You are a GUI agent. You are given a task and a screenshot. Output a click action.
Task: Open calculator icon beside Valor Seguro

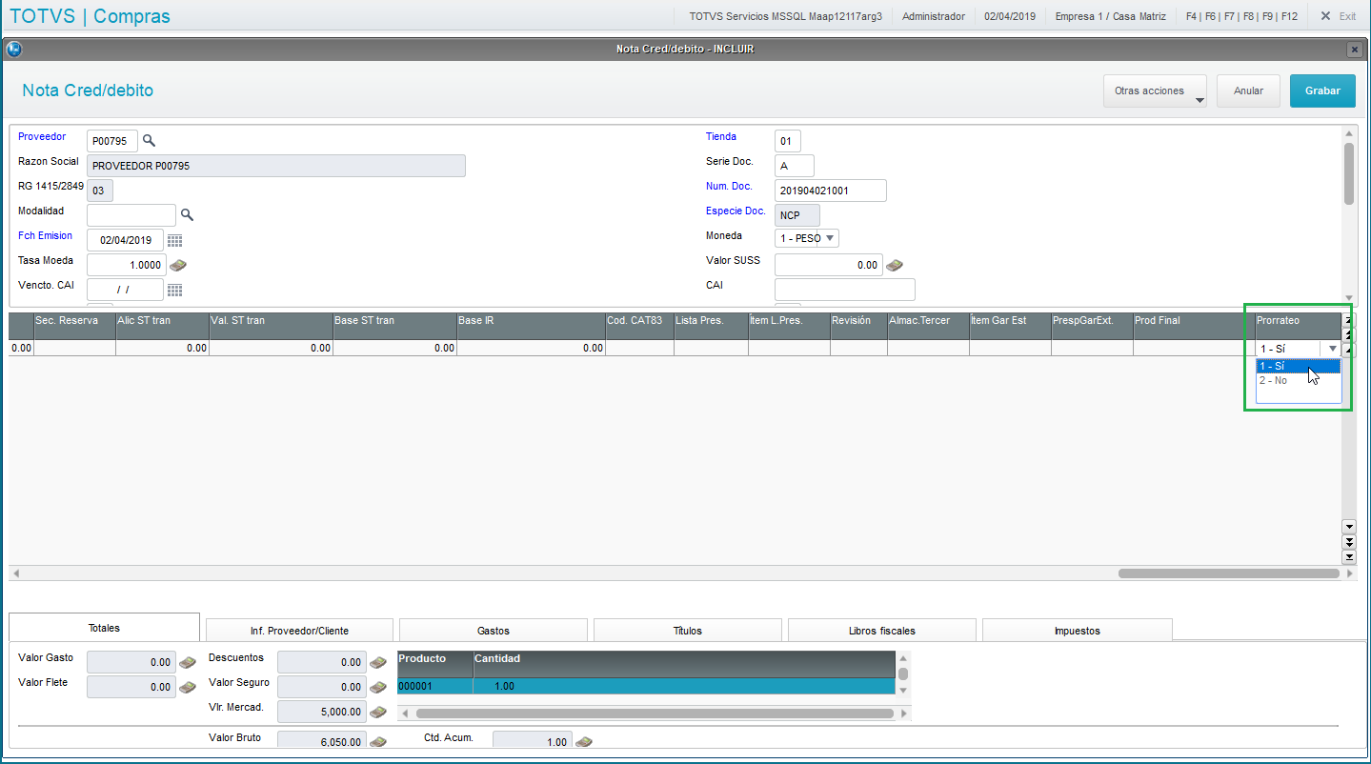[378, 687]
